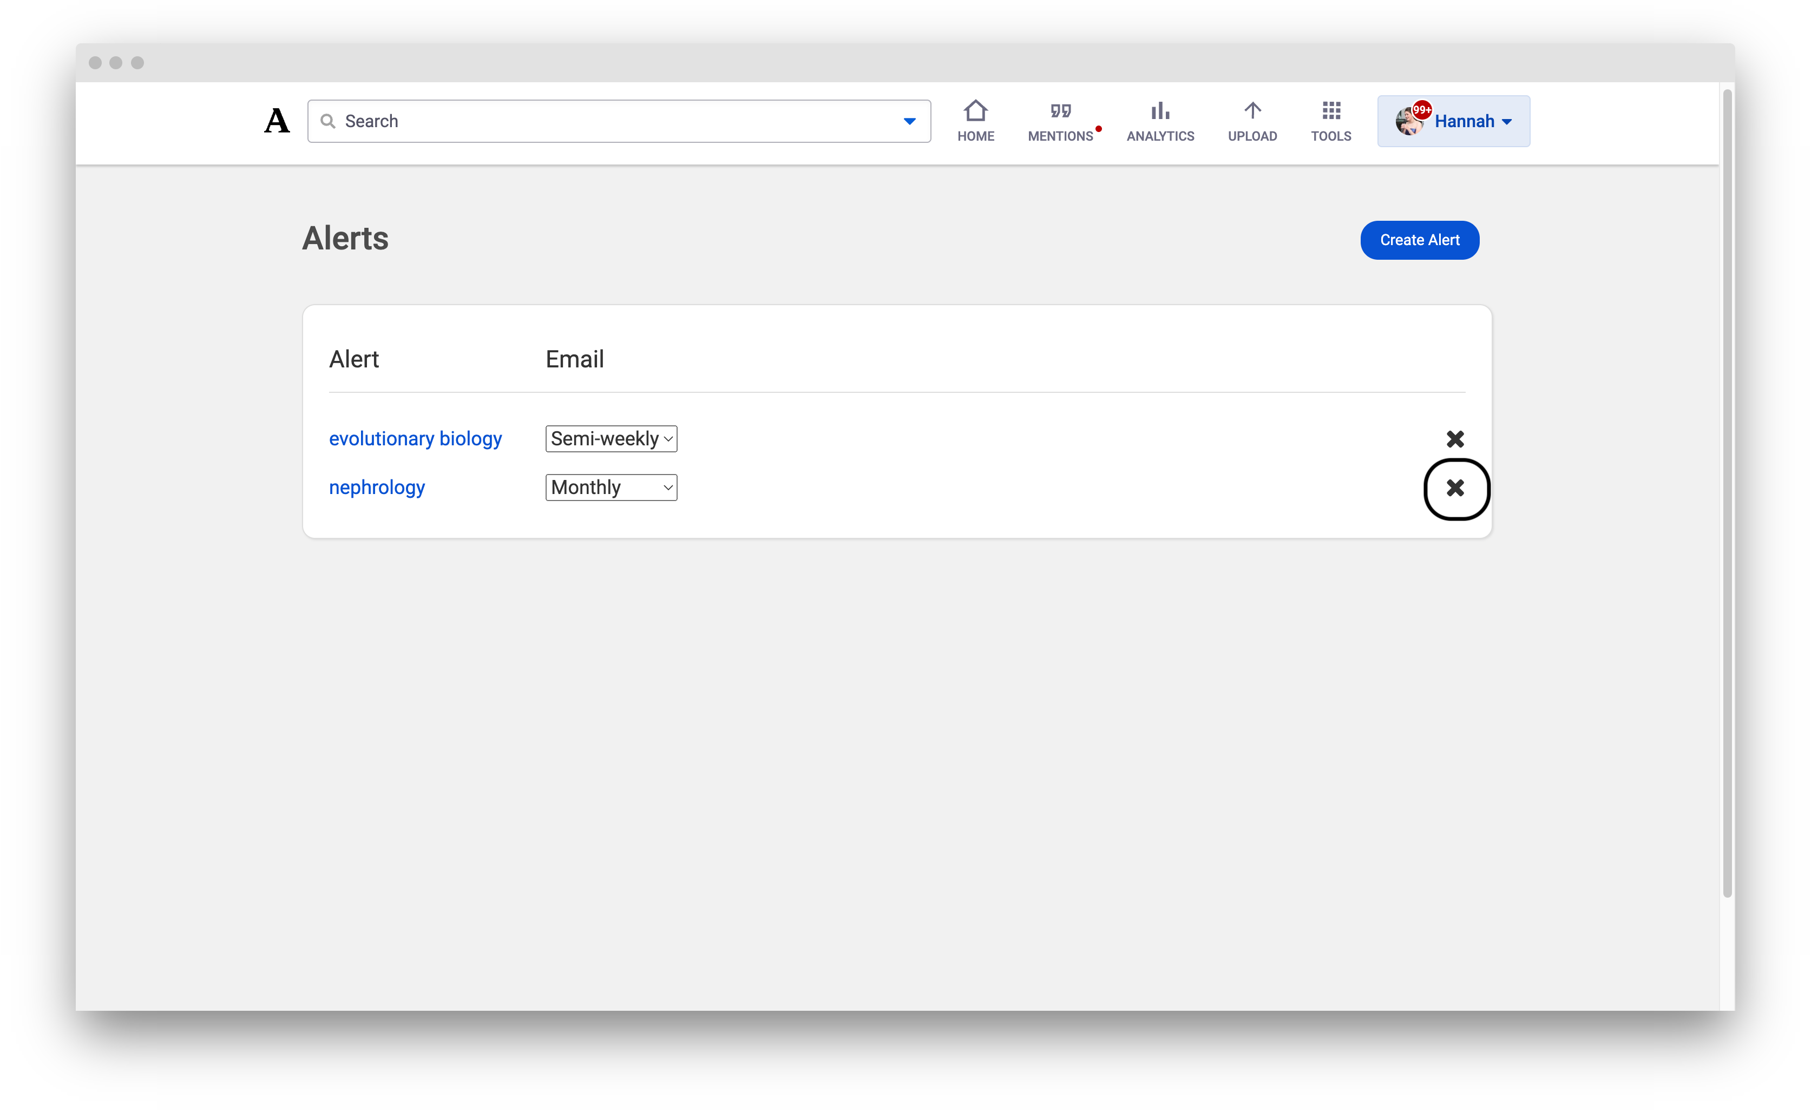Click the 99+ notification badge
The height and width of the screenshot is (1119, 1811).
coord(1421,109)
